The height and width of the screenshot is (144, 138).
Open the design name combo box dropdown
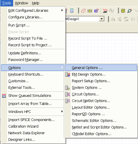102,19
